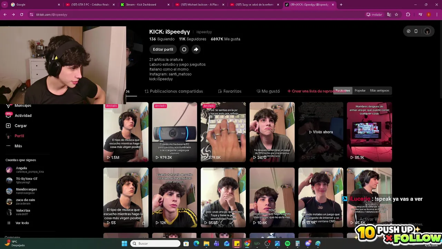Open the profile settings gear icon
The height and width of the screenshot is (249, 442).
(184, 49)
